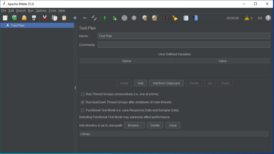Viewport: 274px width, 154px height.
Task: Click the remote engines status icon
Action: point(268,18)
